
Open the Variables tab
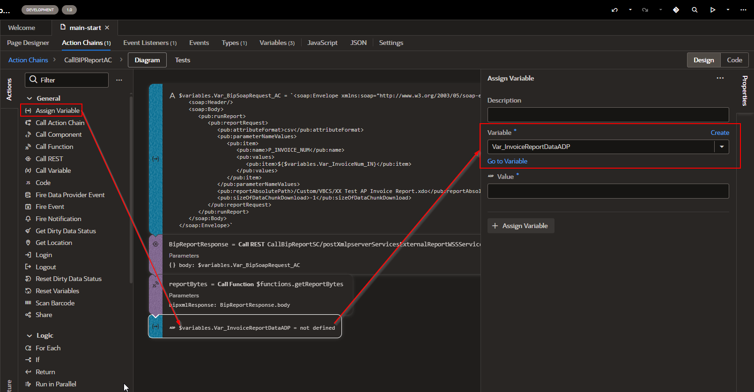click(x=277, y=43)
